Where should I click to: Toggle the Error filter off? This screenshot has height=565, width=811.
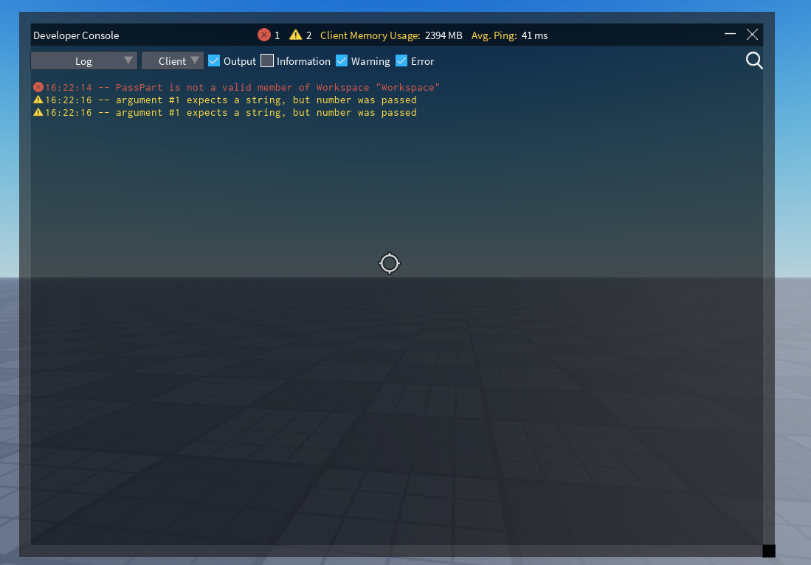[x=401, y=60]
